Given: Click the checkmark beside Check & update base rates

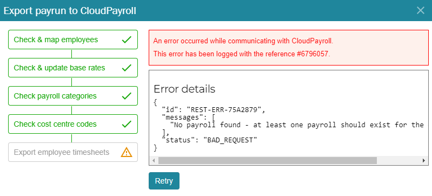Looking at the screenshot, I should [x=127, y=68].
